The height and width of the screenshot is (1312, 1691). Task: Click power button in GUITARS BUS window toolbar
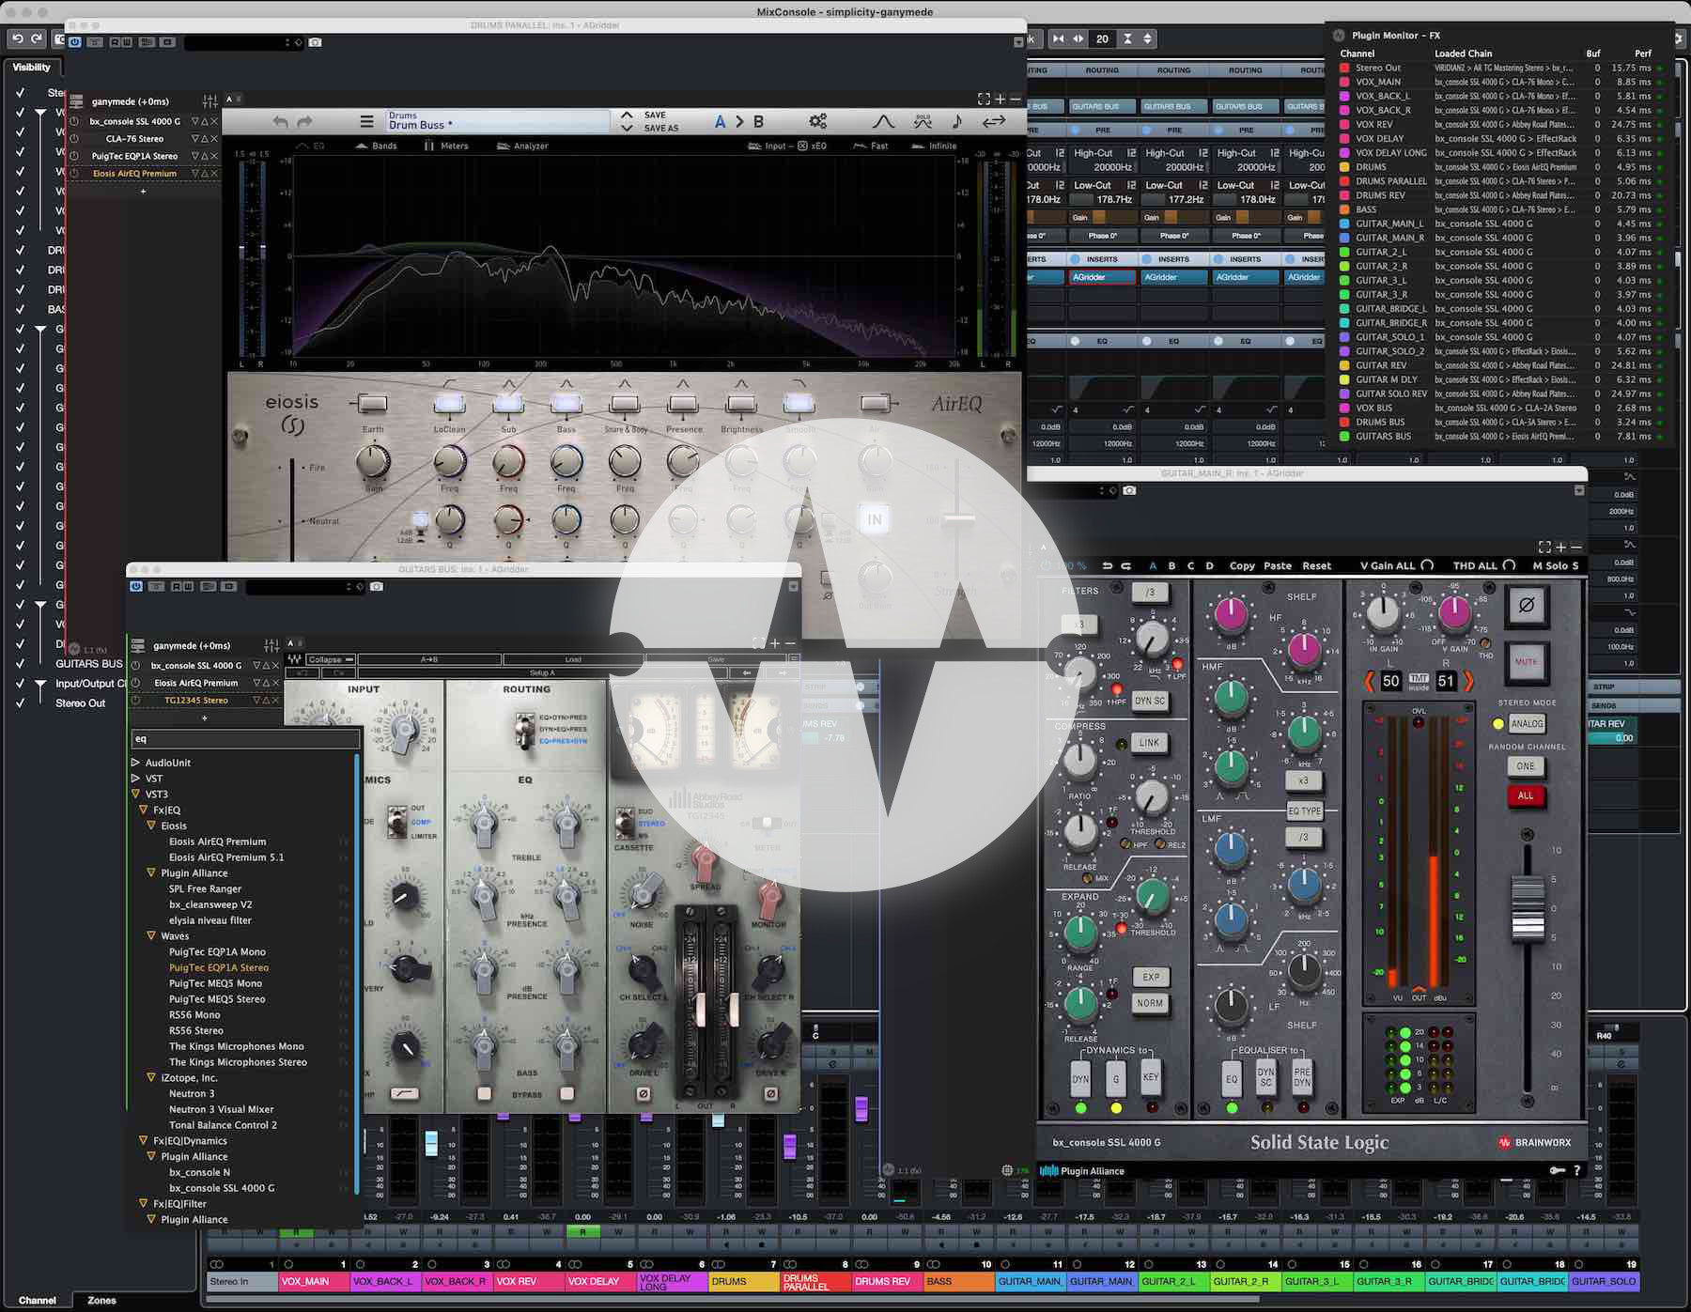tap(136, 586)
